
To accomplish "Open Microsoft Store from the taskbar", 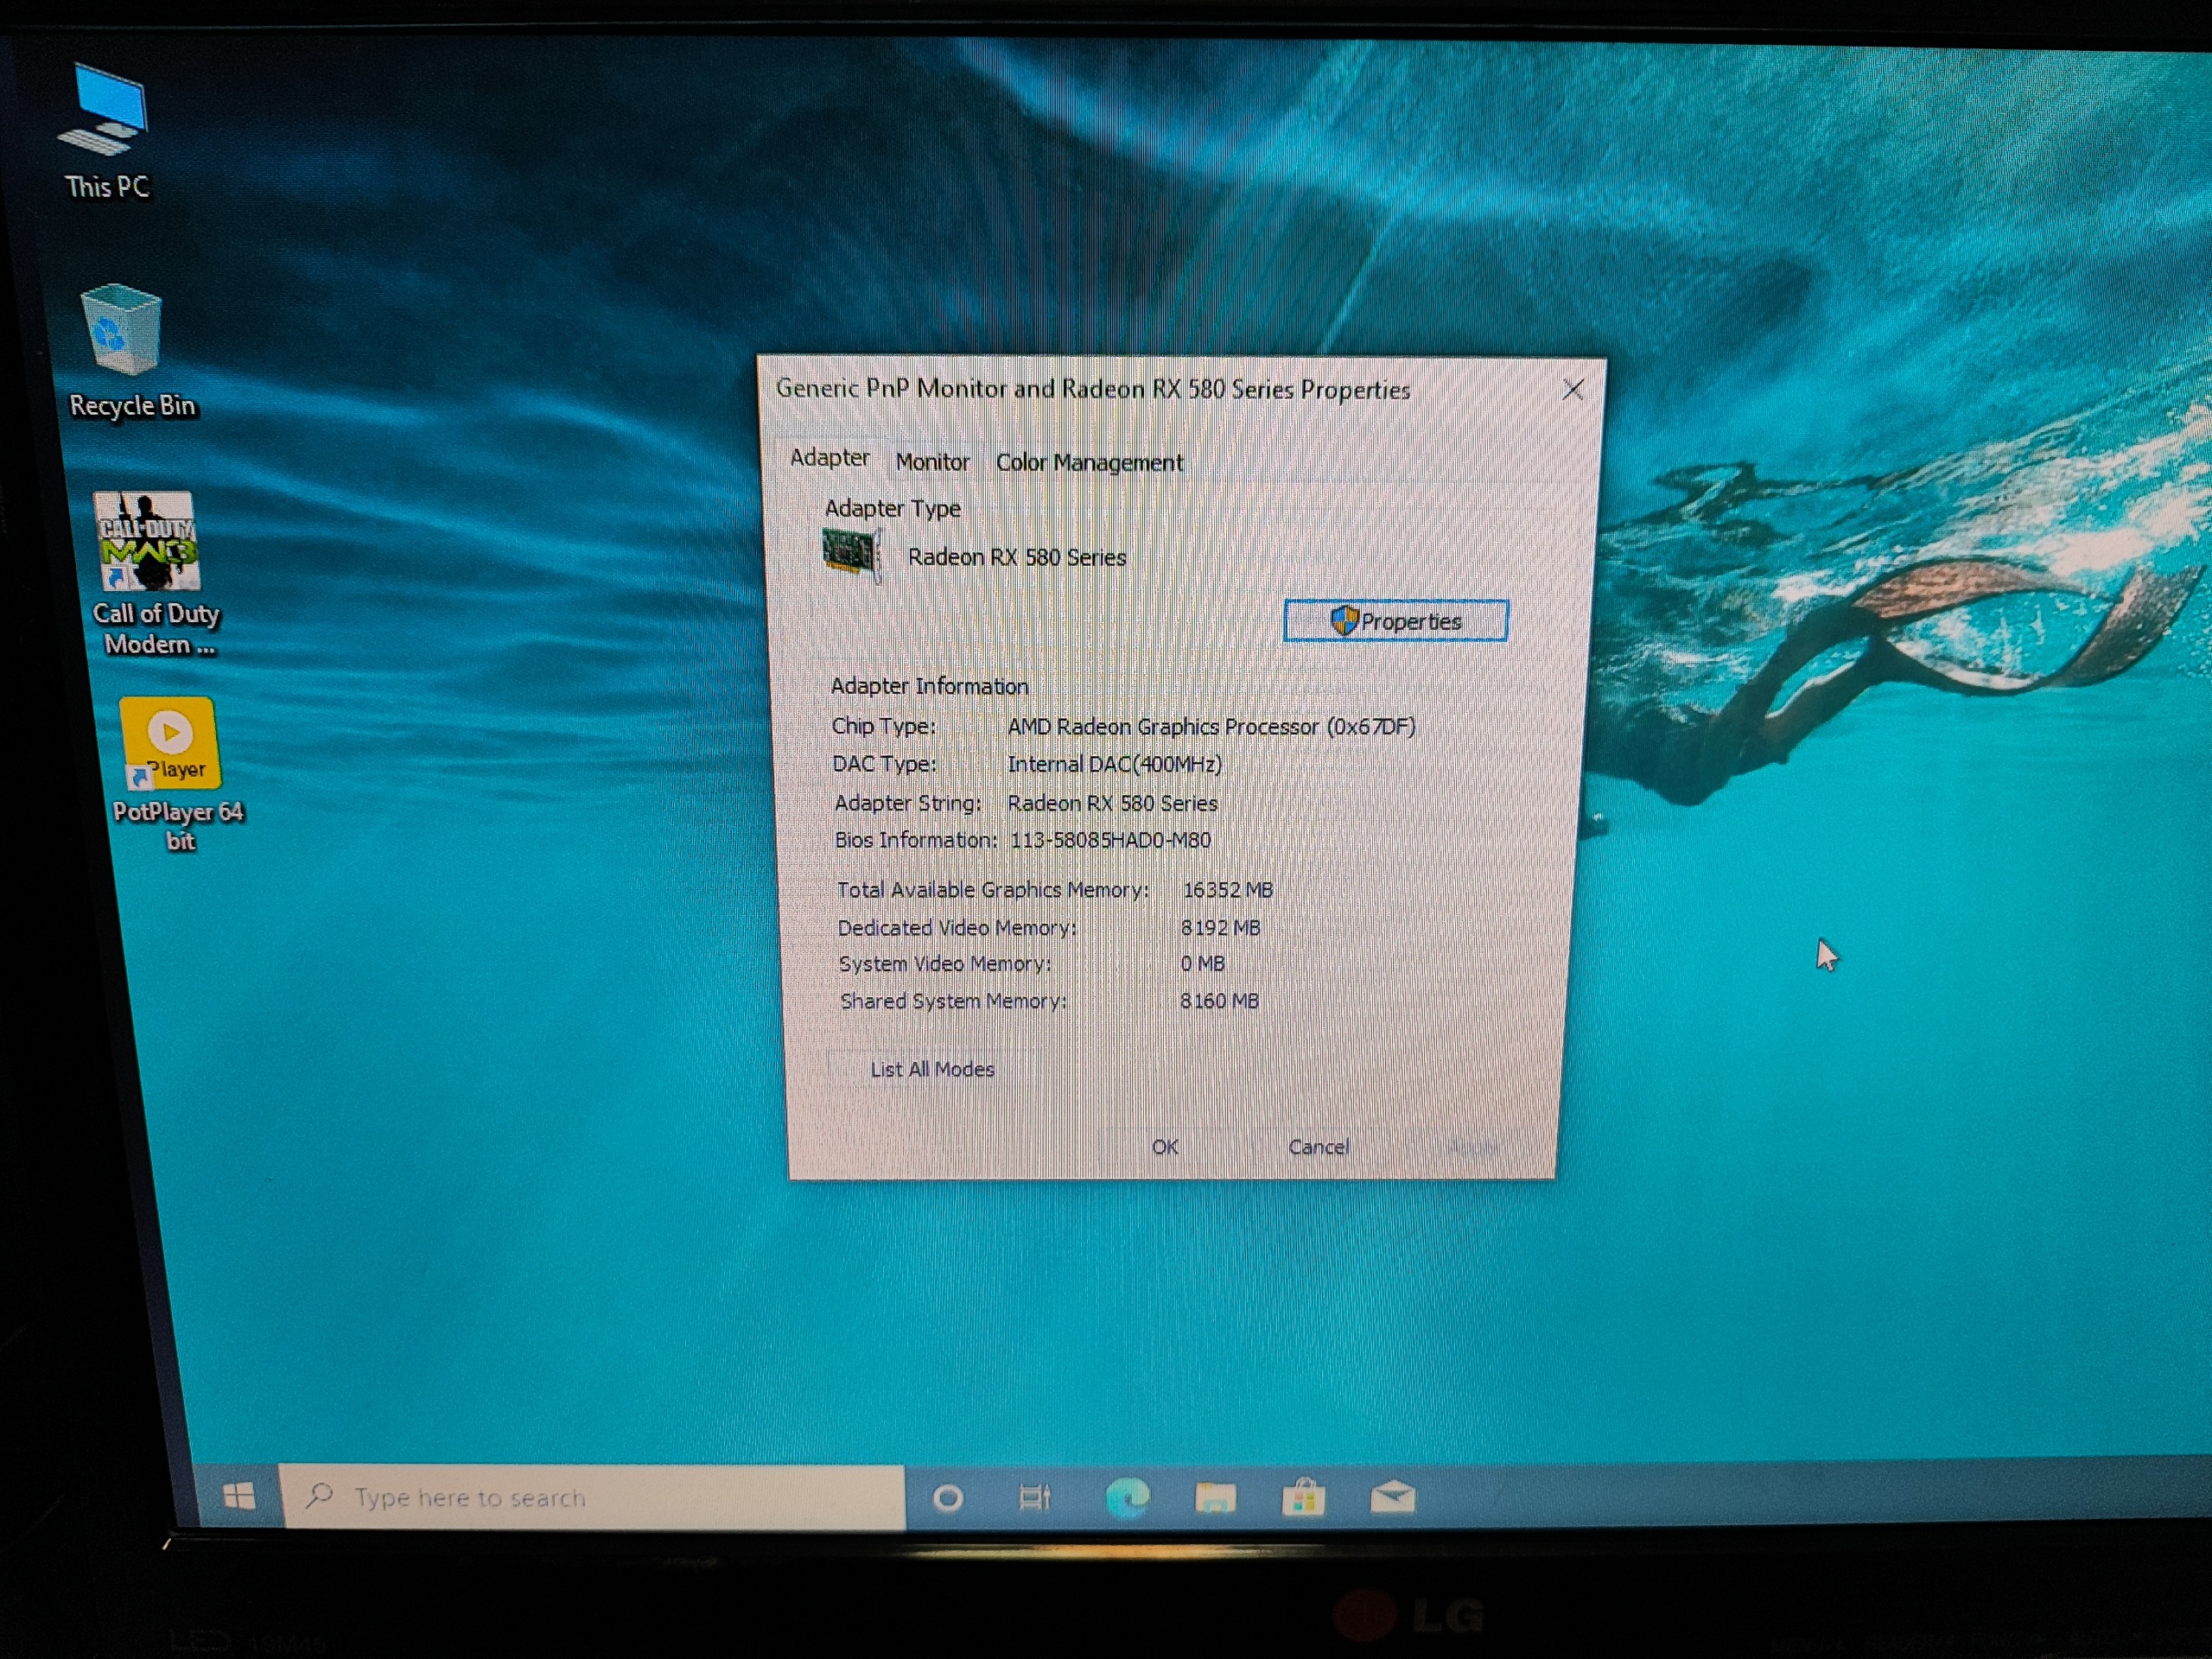I will tap(1303, 1498).
